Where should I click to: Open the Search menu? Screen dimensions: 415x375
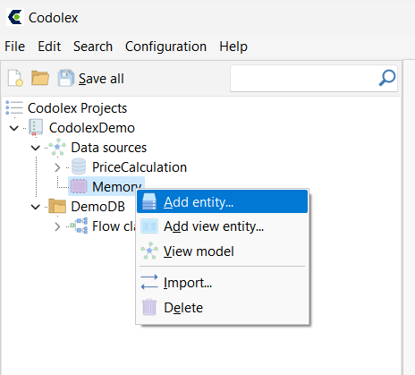93,47
